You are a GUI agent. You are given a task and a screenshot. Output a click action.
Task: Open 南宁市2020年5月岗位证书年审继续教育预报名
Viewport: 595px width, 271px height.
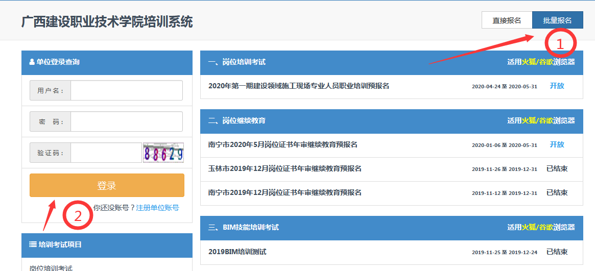click(283, 145)
